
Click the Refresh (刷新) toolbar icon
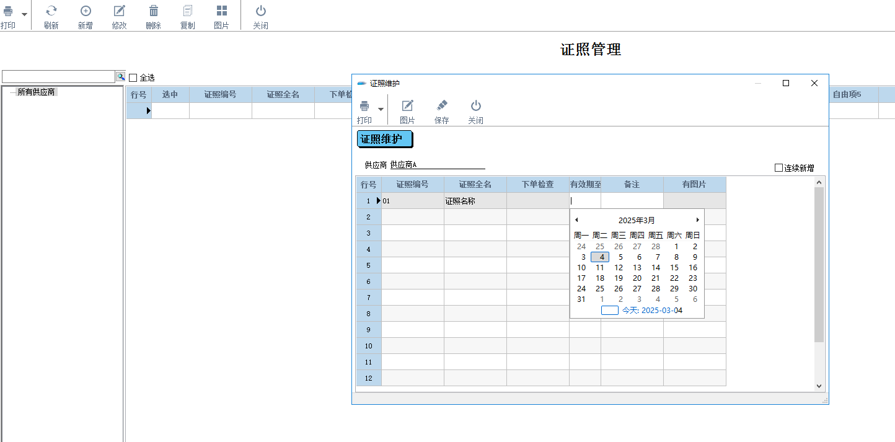click(51, 11)
